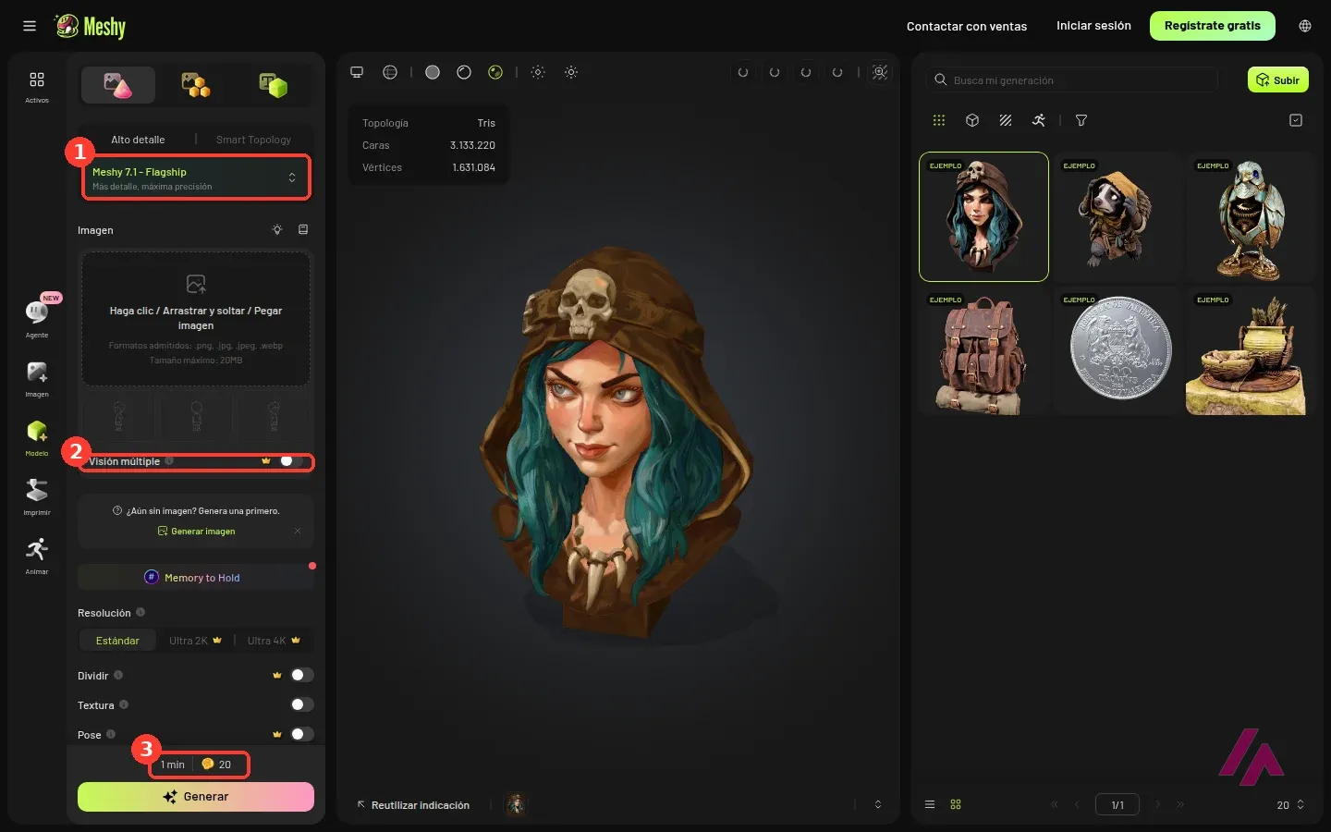Filter assets by animation runner icon
This screenshot has height=832, width=1331.
pos(1039,120)
